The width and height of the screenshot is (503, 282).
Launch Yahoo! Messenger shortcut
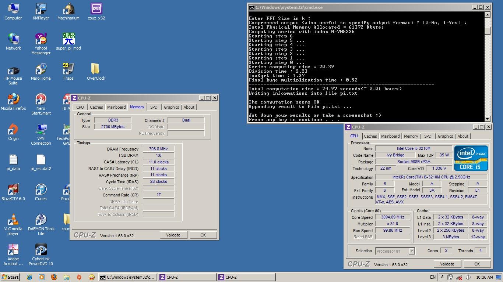pyautogui.click(x=41, y=44)
